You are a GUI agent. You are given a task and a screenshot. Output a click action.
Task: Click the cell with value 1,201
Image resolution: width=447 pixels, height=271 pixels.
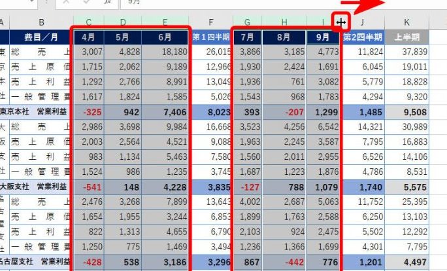(x=362, y=262)
